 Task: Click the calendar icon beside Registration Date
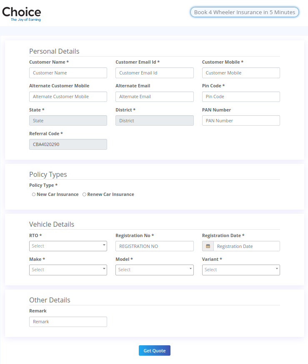coord(208,246)
